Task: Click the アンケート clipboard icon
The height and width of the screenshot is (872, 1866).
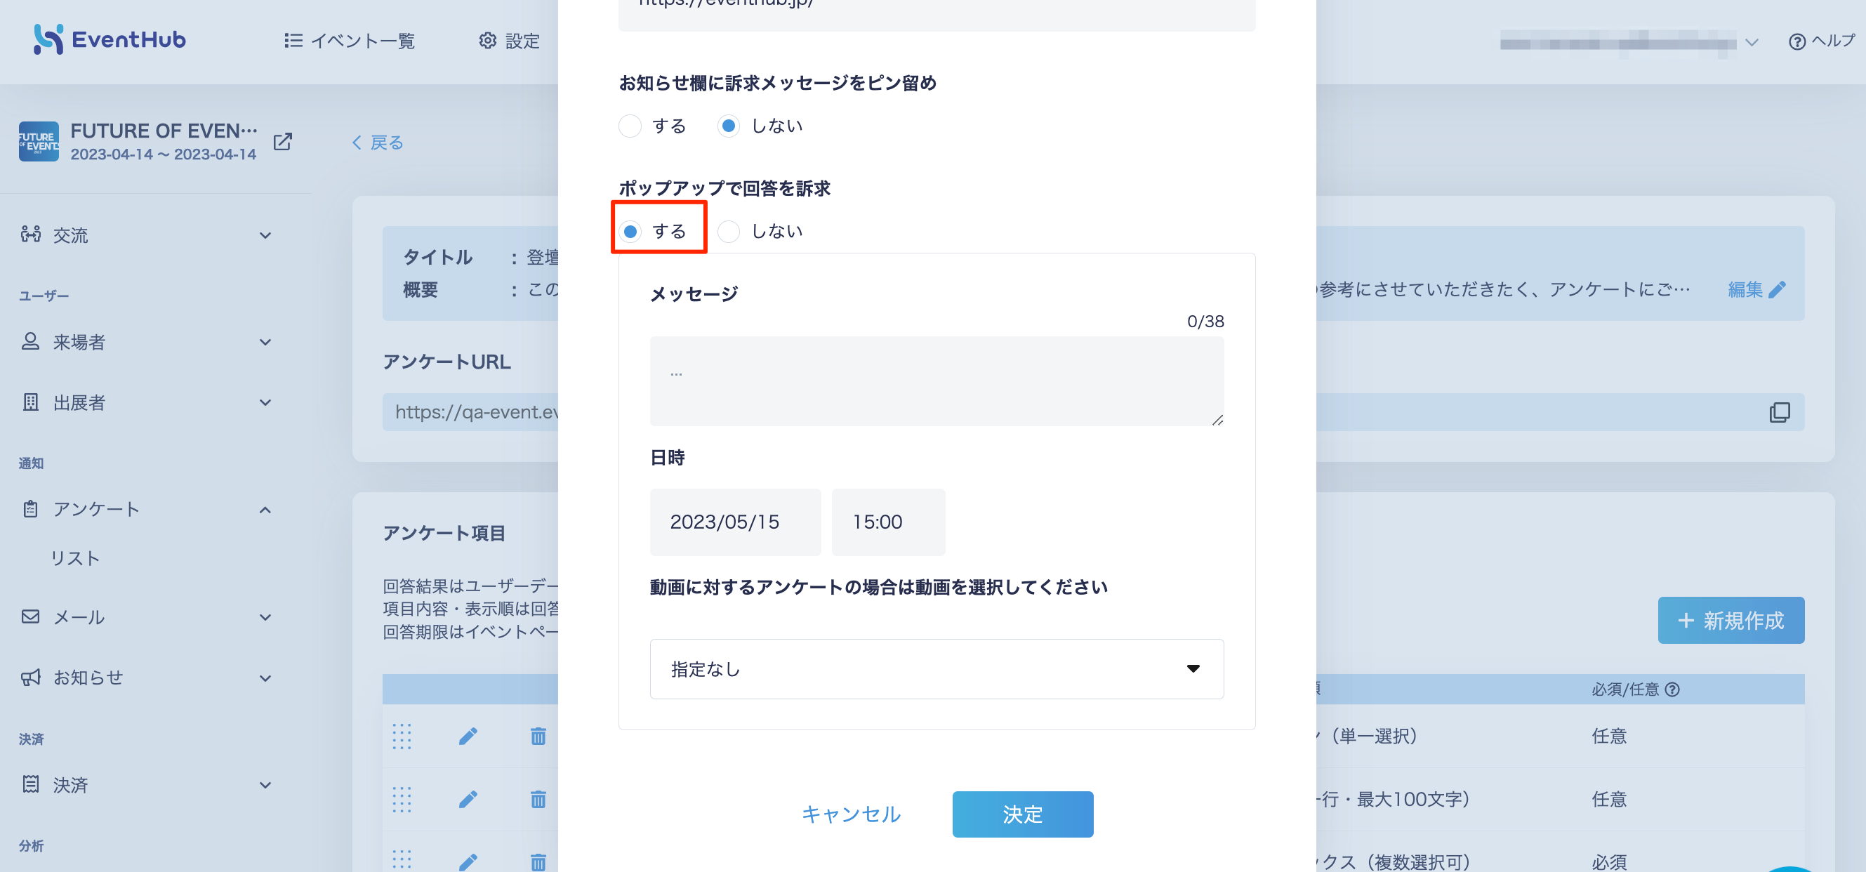Action: click(30, 509)
